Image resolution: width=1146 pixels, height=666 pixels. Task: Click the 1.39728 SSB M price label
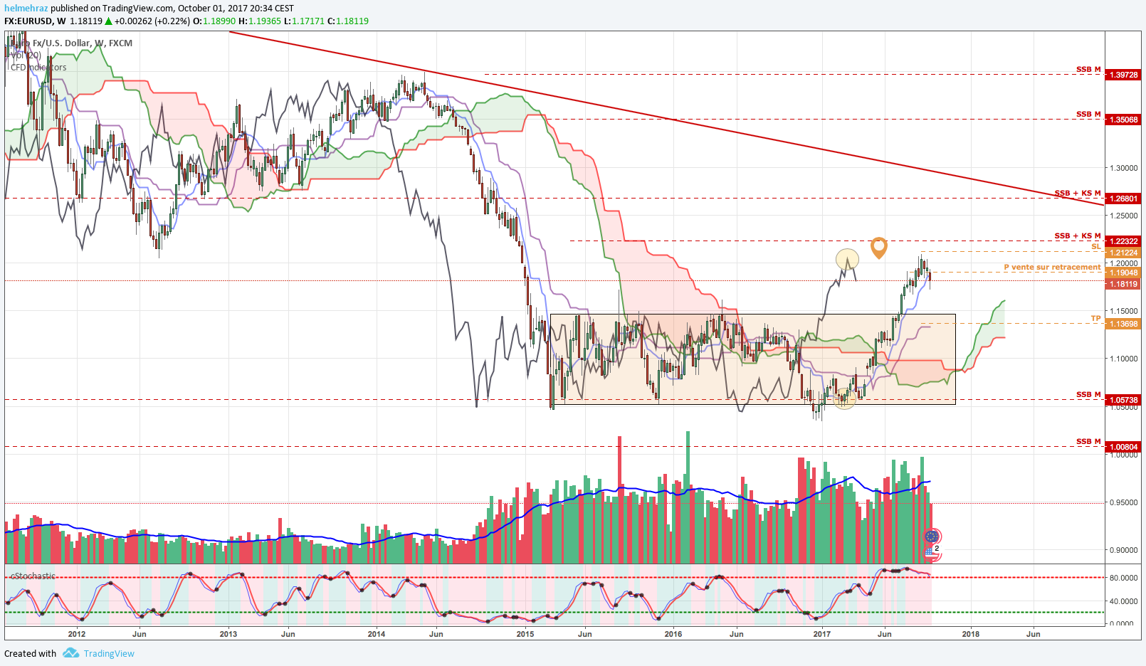click(1124, 75)
